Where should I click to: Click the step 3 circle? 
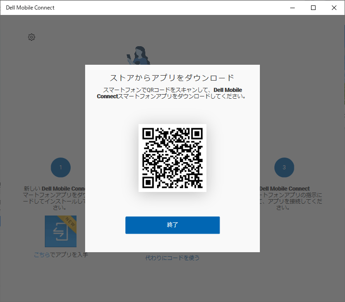click(284, 168)
